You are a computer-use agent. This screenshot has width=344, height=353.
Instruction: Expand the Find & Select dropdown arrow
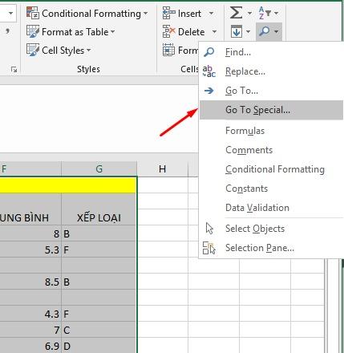point(276,32)
